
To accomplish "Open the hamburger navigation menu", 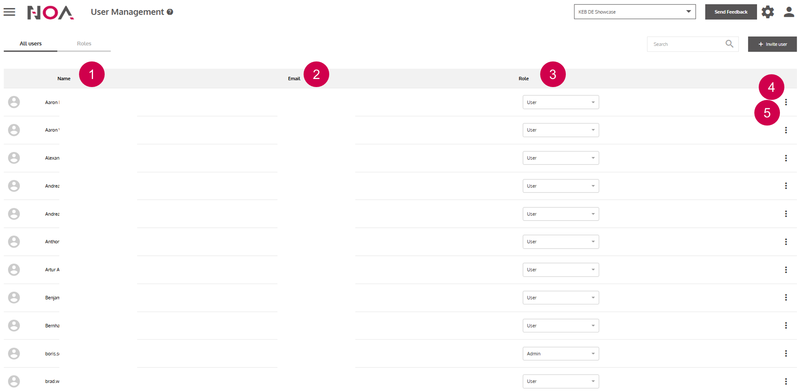I will 9,12.
